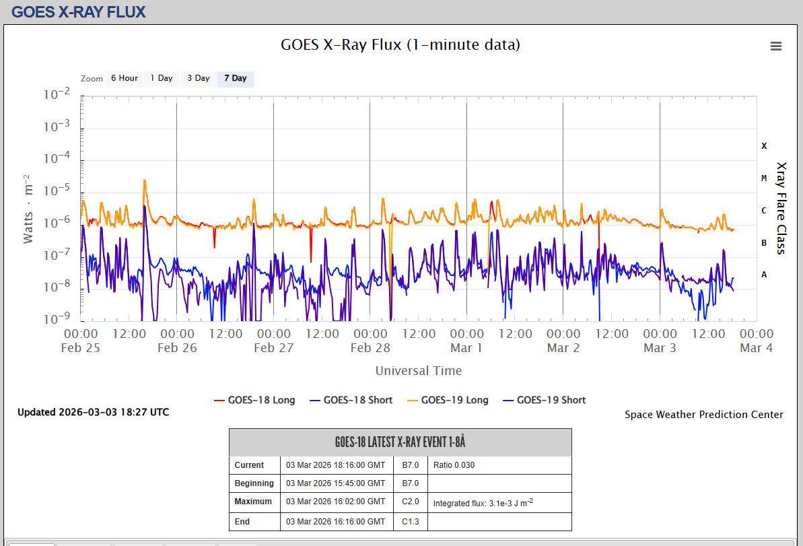Select the Updated 2026-03-03 timestamp text
The height and width of the screenshot is (546, 803).
click(93, 412)
